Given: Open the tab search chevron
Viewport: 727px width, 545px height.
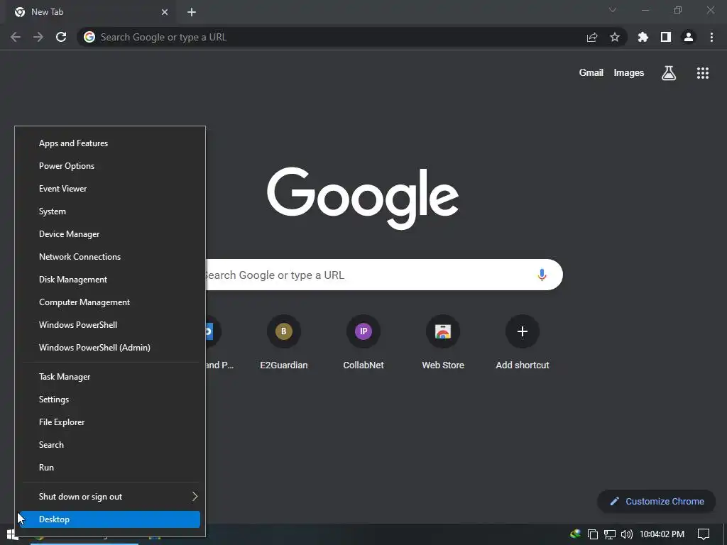Looking at the screenshot, I should [613, 10].
